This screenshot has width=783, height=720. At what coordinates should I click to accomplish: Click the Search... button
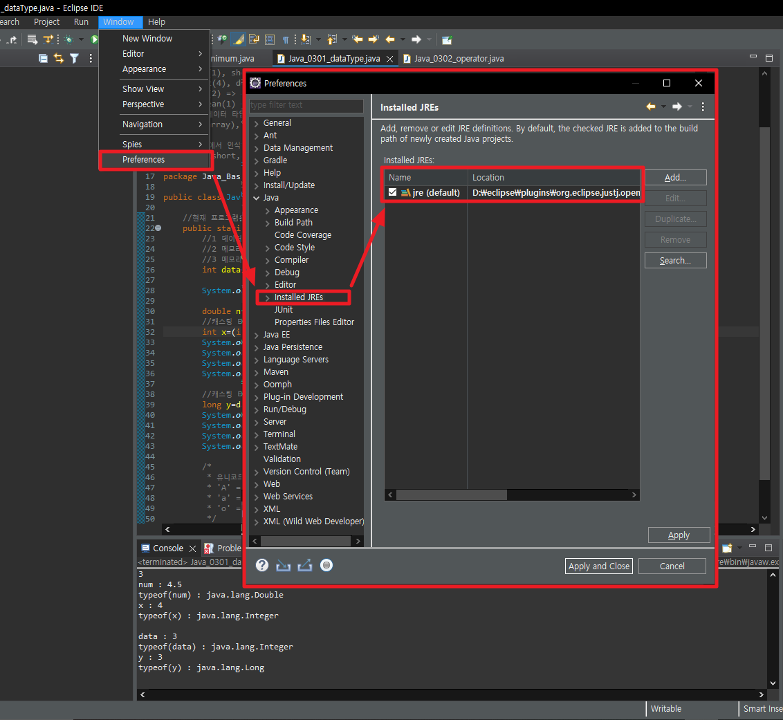(675, 260)
